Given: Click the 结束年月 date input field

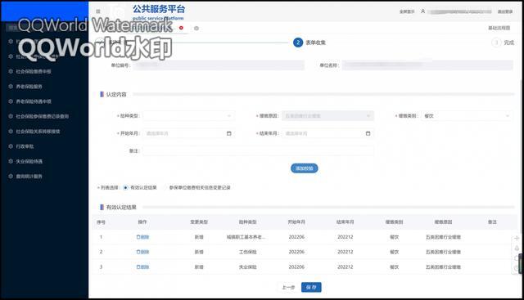Looking at the screenshot, I should [x=327, y=133].
